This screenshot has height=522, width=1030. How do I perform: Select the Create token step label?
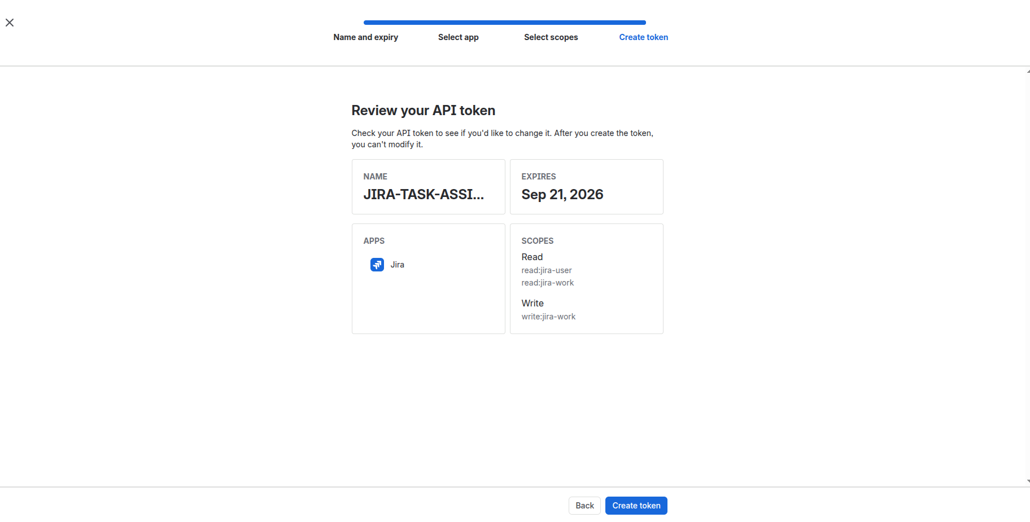point(643,37)
